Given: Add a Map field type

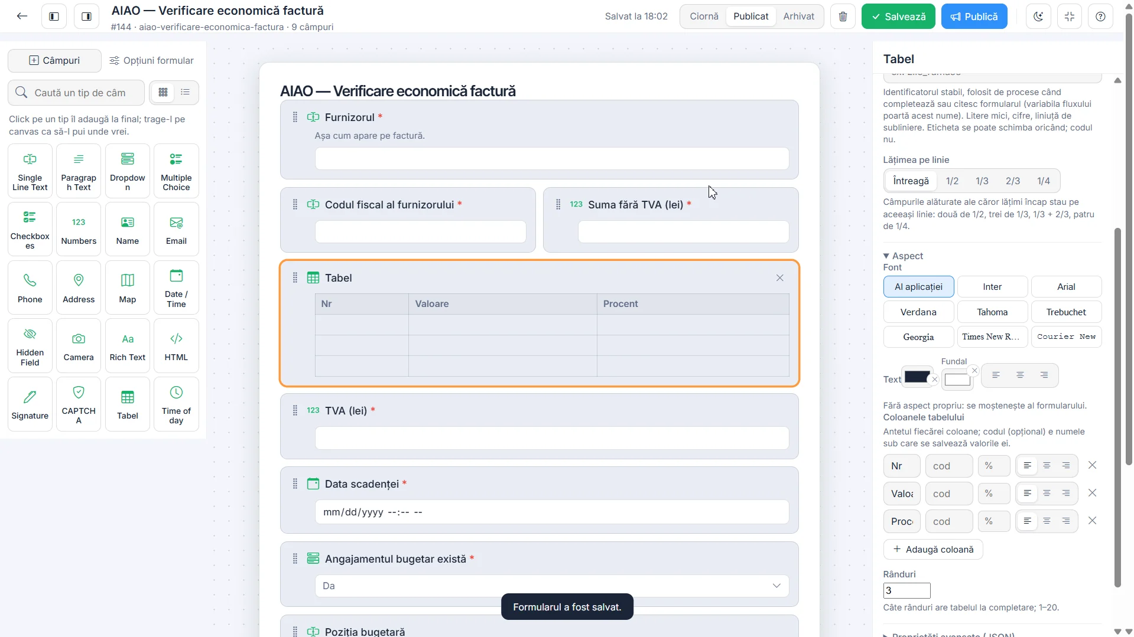Looking at the screenshot, I should [x=128, y=288].
